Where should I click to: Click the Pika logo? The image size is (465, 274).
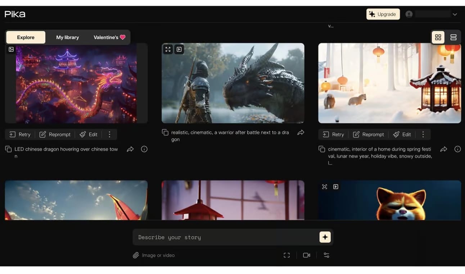[x=15, y=14]
